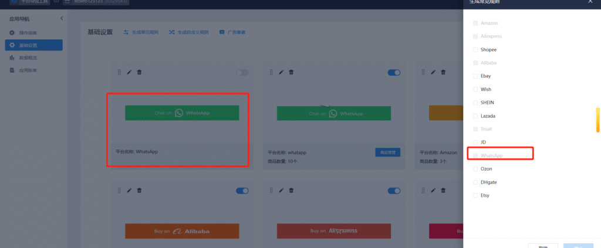
Task: Click the greyed-out Tmall checkbox
Action: [x=475, y=129]
